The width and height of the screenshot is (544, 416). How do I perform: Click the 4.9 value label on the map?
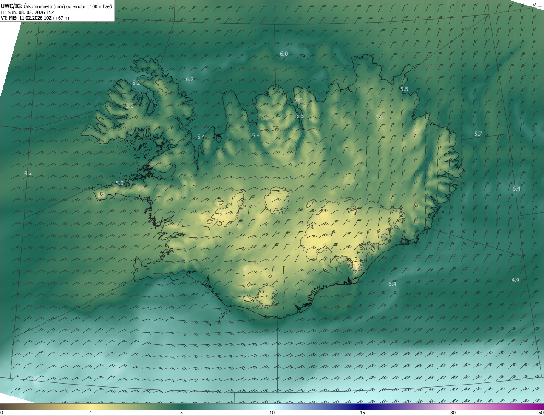coord(515,279)
